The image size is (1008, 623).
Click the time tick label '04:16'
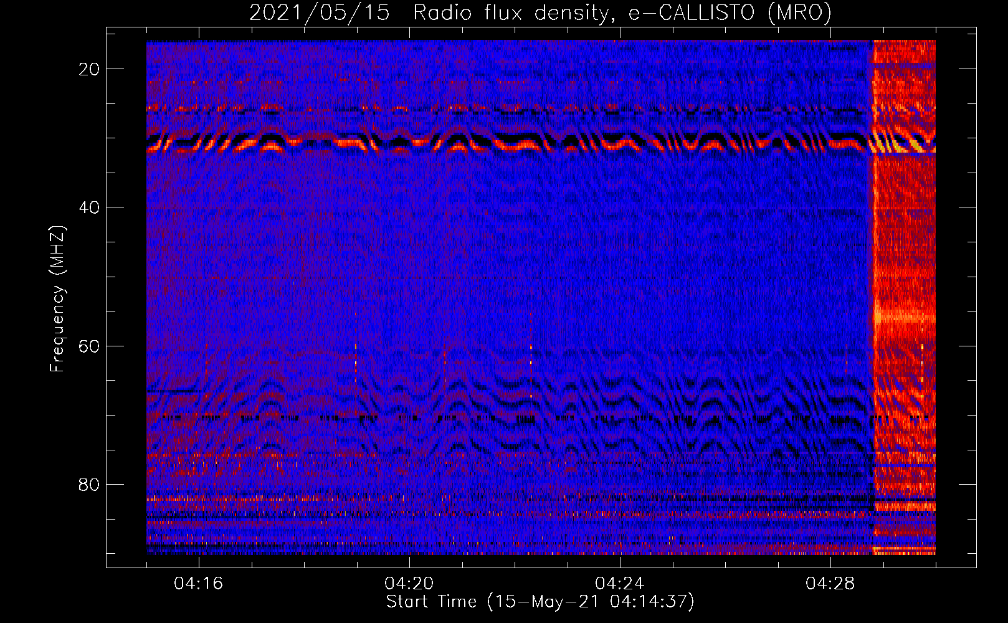(x=199, y=583)
